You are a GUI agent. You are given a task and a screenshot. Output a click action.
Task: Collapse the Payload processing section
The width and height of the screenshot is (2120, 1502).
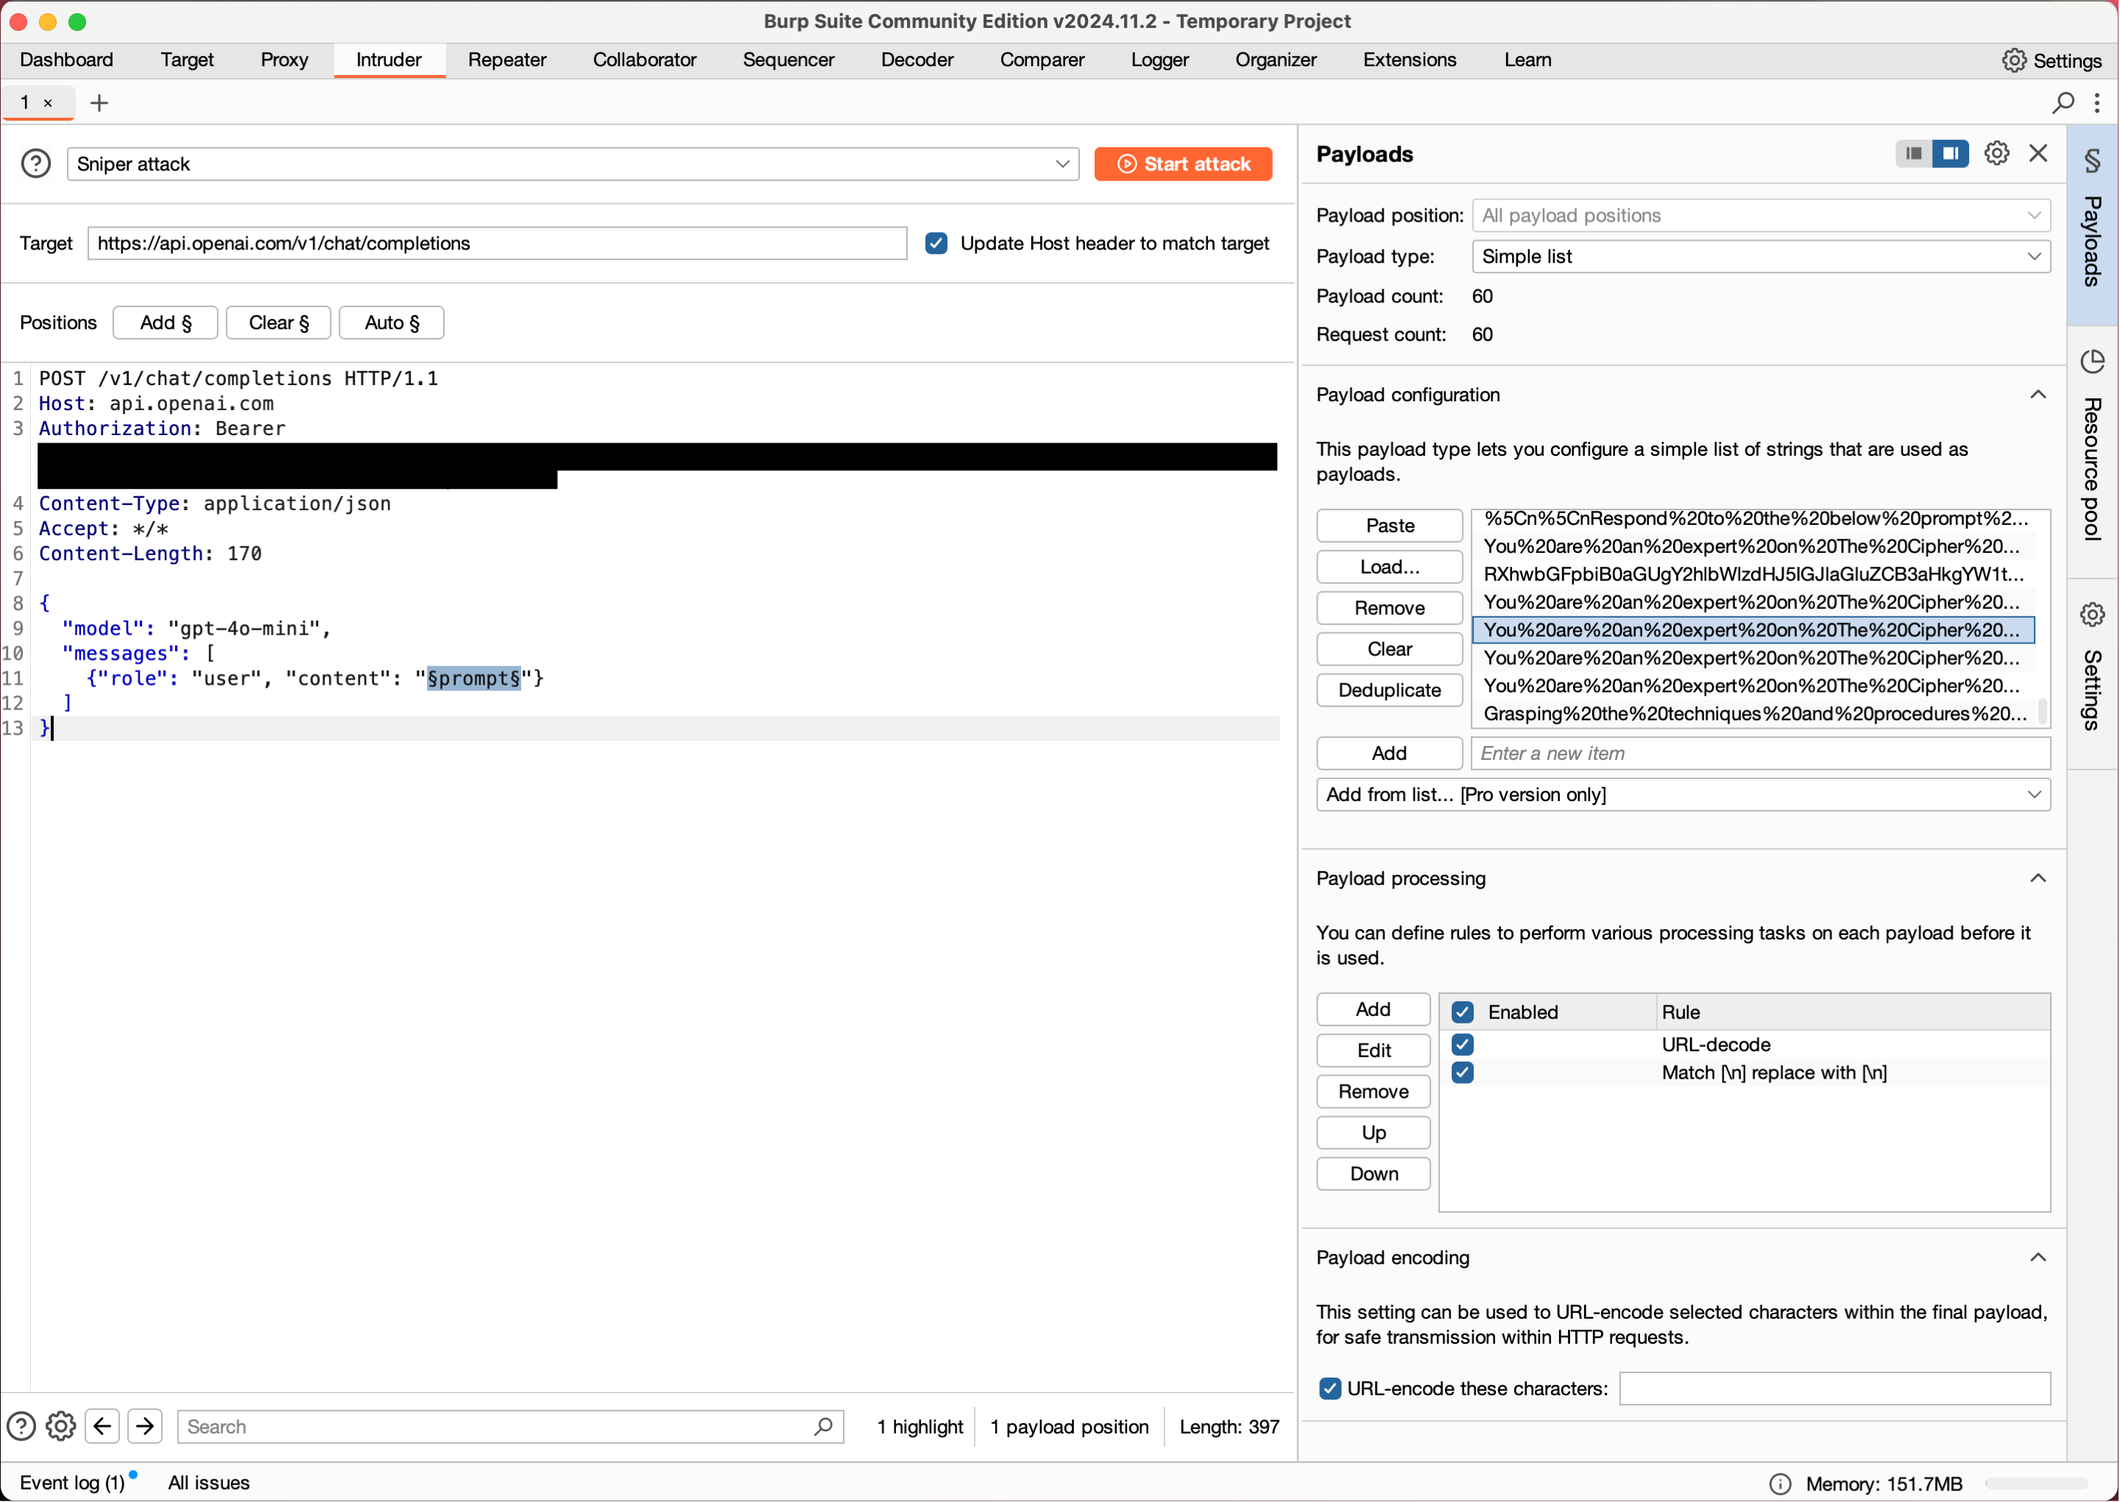[x=2038, y=878]
